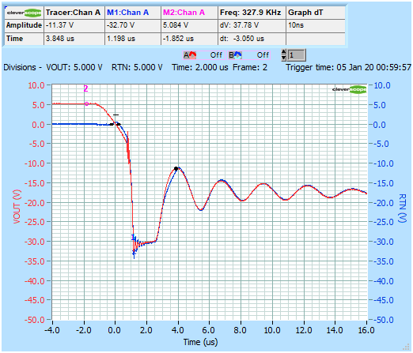The image size is (413, 353).
Task: Click the 'VOUT: 5.000 V' divisions text
Action: tap(74, 67)
